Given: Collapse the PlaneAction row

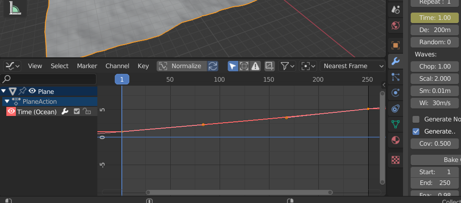Looking at the screenshot, I should (x=7, y=101).
